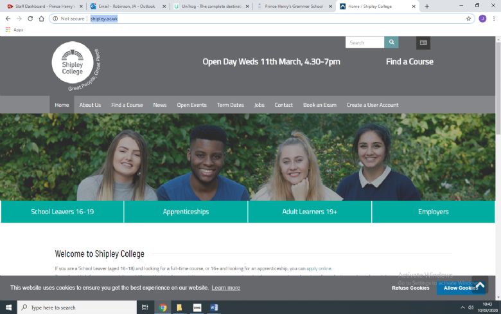Image resolution: width=501 pixels, height=314 pixels.
Task: Open the contact card icon beside search
Action: 423,42
